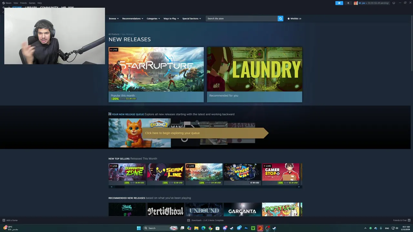The width and height of the screenshot is (413, 232).
Task: Click the top sellers carousel left arrow
Action: point(111,187)
